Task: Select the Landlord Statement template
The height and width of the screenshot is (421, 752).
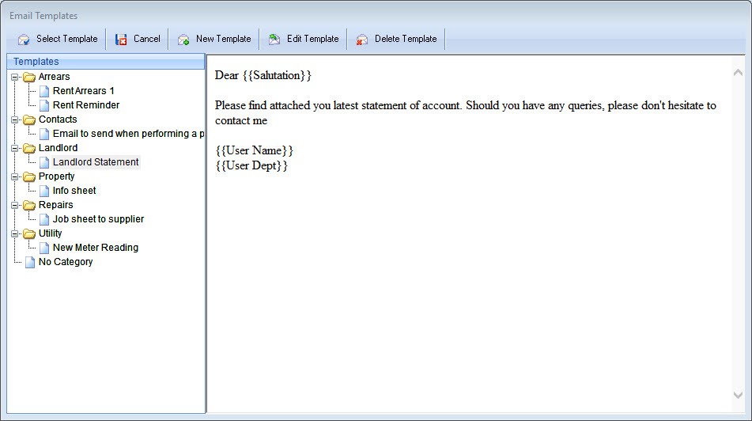Action: (x=96, y=162)
